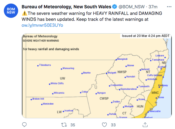Click the Issued at 20 Mar label
The height and width of the screenshot is (129, 175).
(146, 36)
